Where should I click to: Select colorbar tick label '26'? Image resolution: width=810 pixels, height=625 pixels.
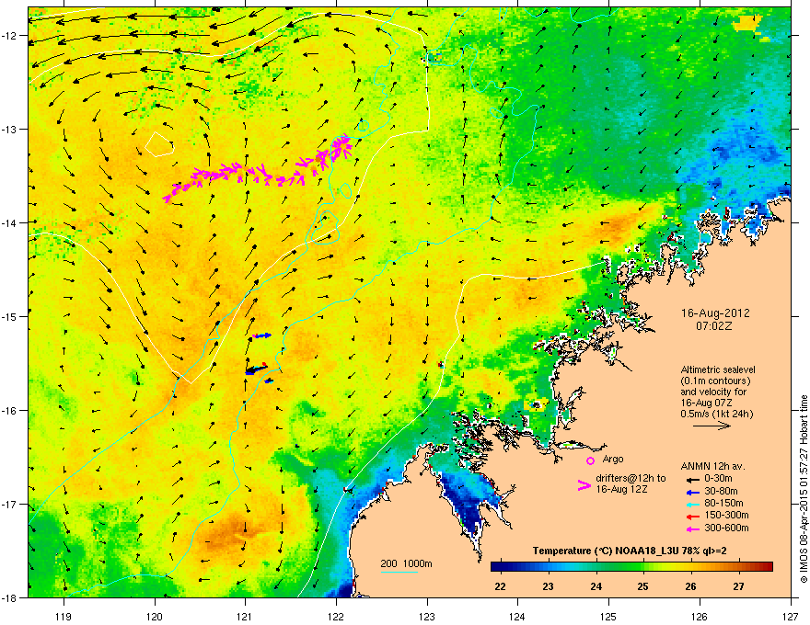pos(690,586)
